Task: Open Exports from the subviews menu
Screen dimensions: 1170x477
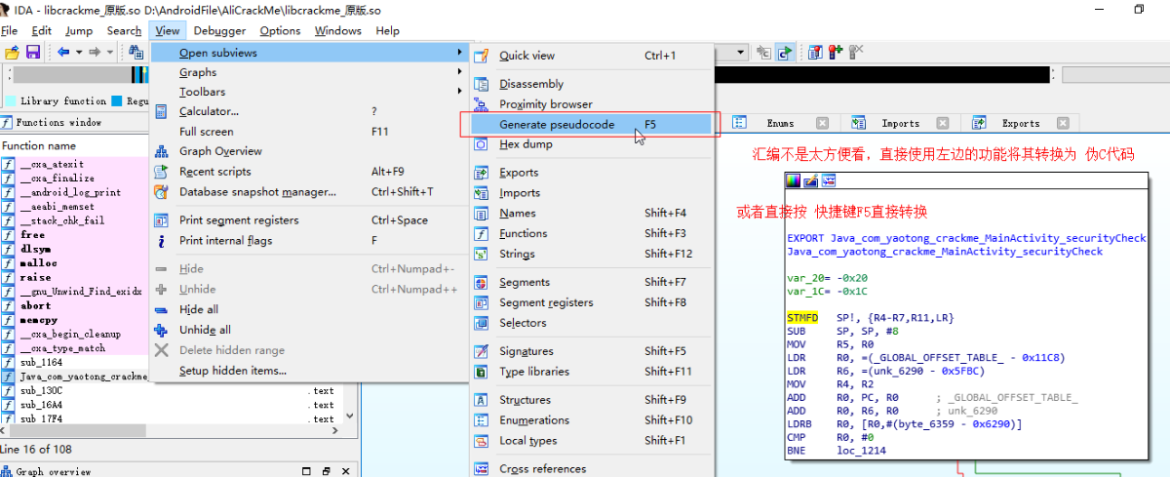Action: pyautogui.click(x=591, y=173)
